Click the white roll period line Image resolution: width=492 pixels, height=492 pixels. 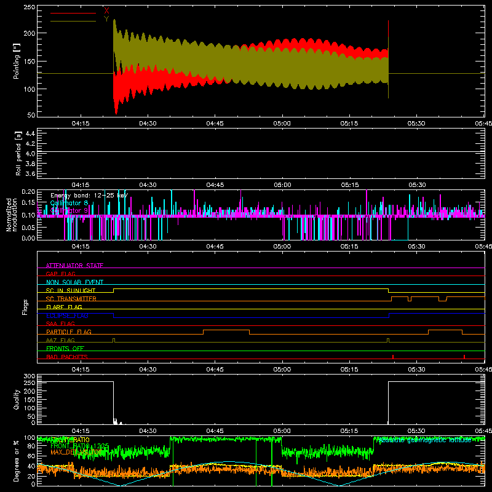(261, 152)
